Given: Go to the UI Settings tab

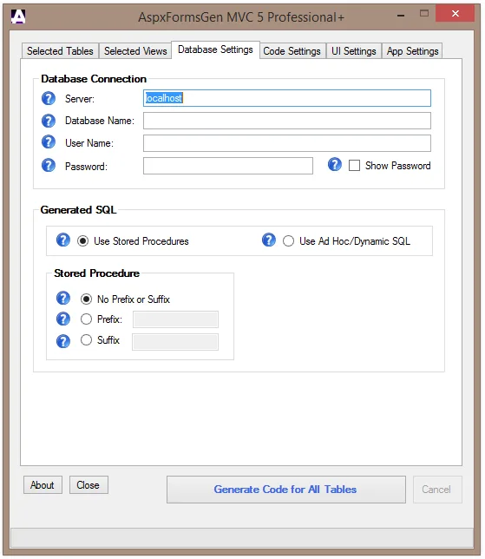Looking at the screenshot, I should [354, 51].
